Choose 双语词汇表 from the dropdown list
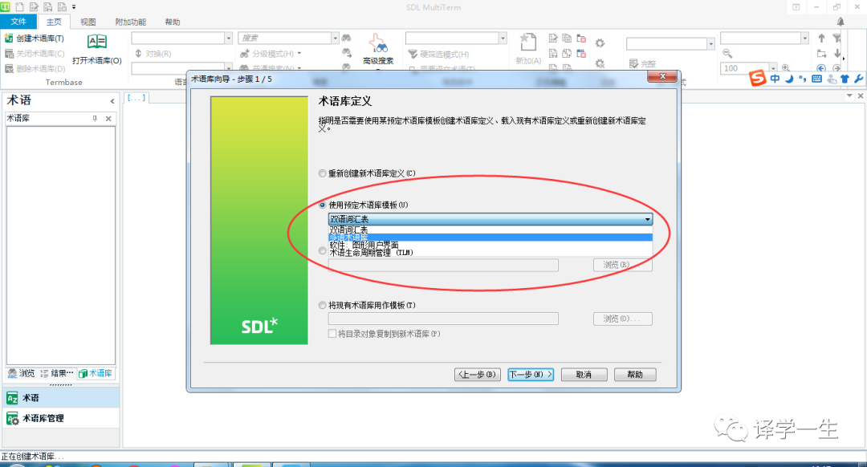The image size is (867, 467). click(490, 229)
